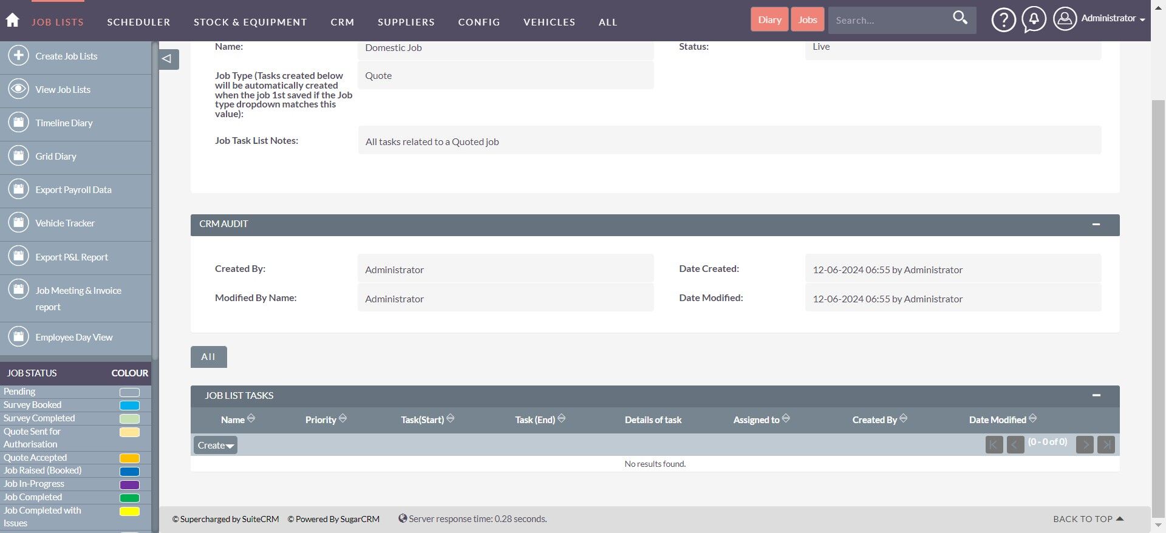Open the help question mark icon
Screen dimensions: 1166x533
pyautogui.click(x=1003, y=20)
